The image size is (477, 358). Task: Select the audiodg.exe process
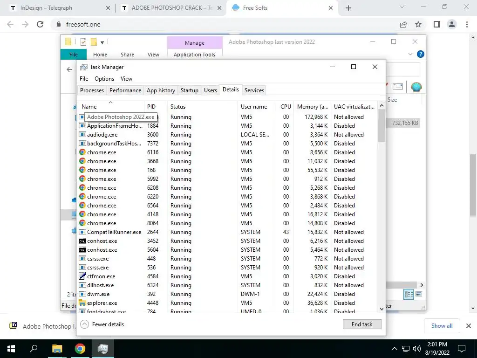pyautogui.click(x=227, y=135)
